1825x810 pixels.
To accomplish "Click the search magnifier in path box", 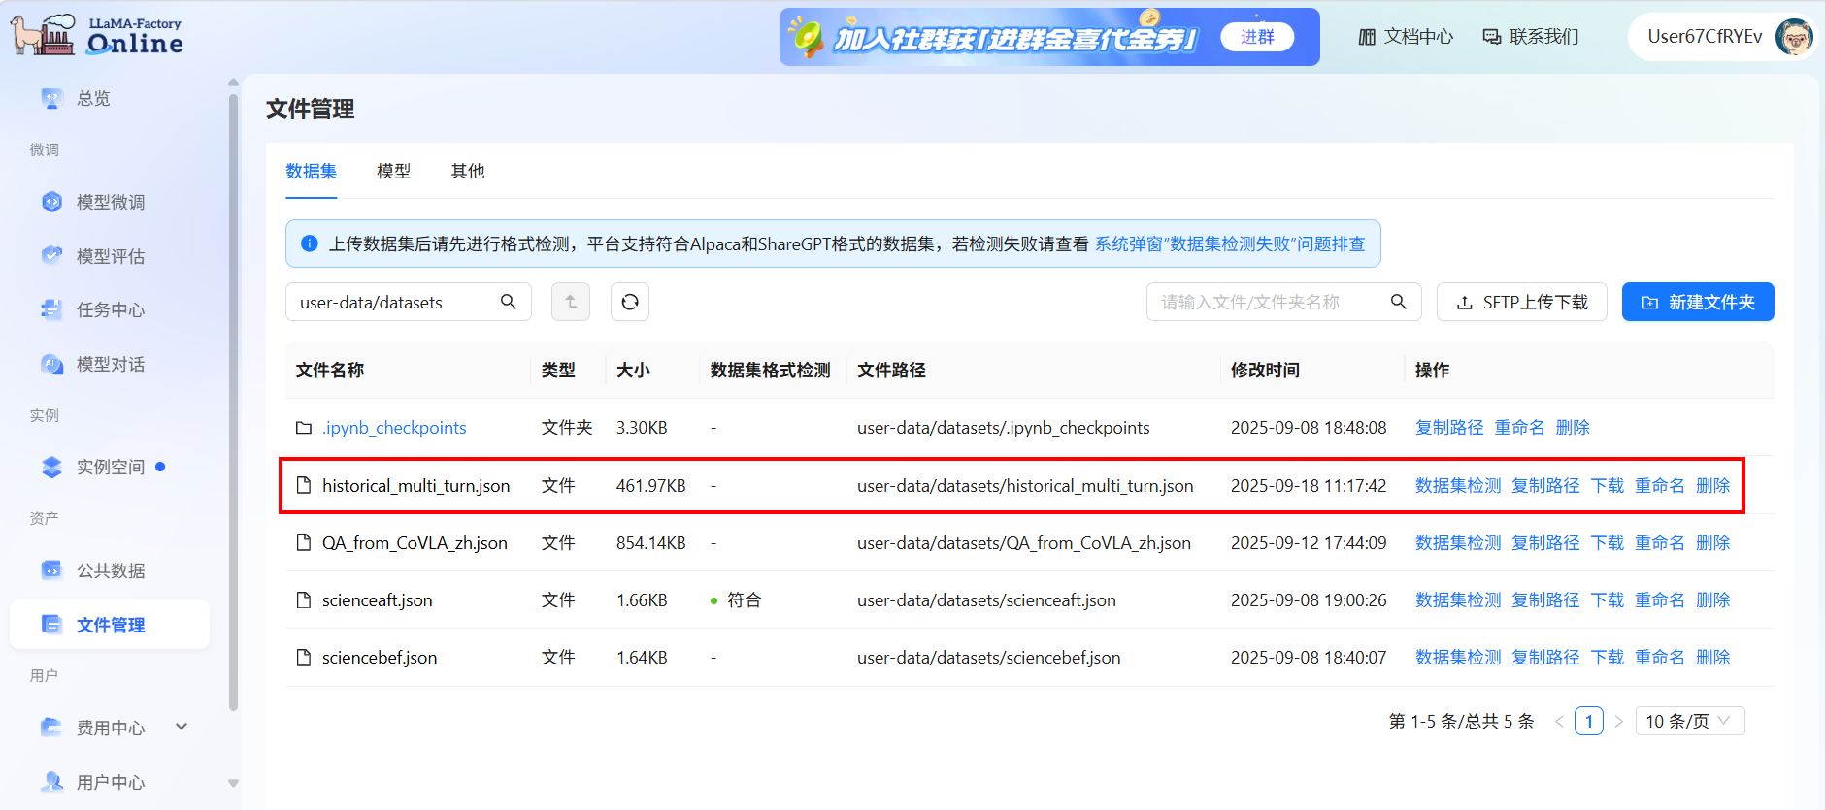I will point(508,302).
